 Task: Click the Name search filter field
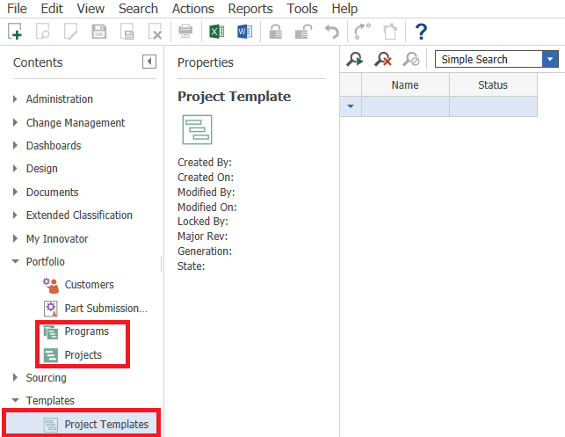coord(405,106)
